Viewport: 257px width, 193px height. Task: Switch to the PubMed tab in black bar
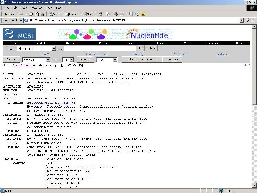pyautogui.click(x=40, y=43)
